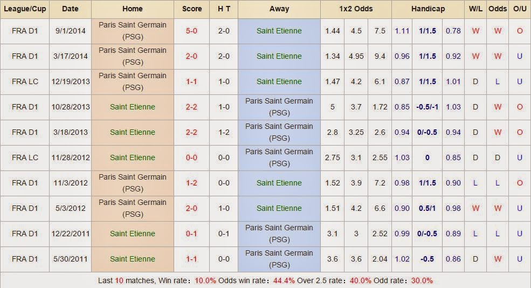Image resolution: width=531 pixels, height=288 pixels.
Task: Click O/U result O in 9/1/2014 row
Action: 520,31
